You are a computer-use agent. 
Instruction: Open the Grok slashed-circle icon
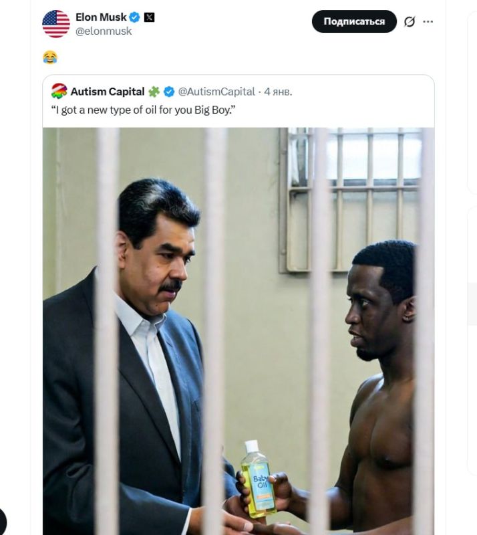[x=410, y=21]
